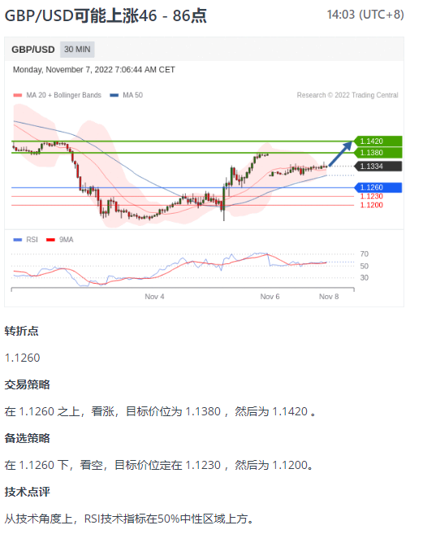Click the '转折点' heading
Screen dimensions: 423x534
pyautogui.click(x=21, y=331)
